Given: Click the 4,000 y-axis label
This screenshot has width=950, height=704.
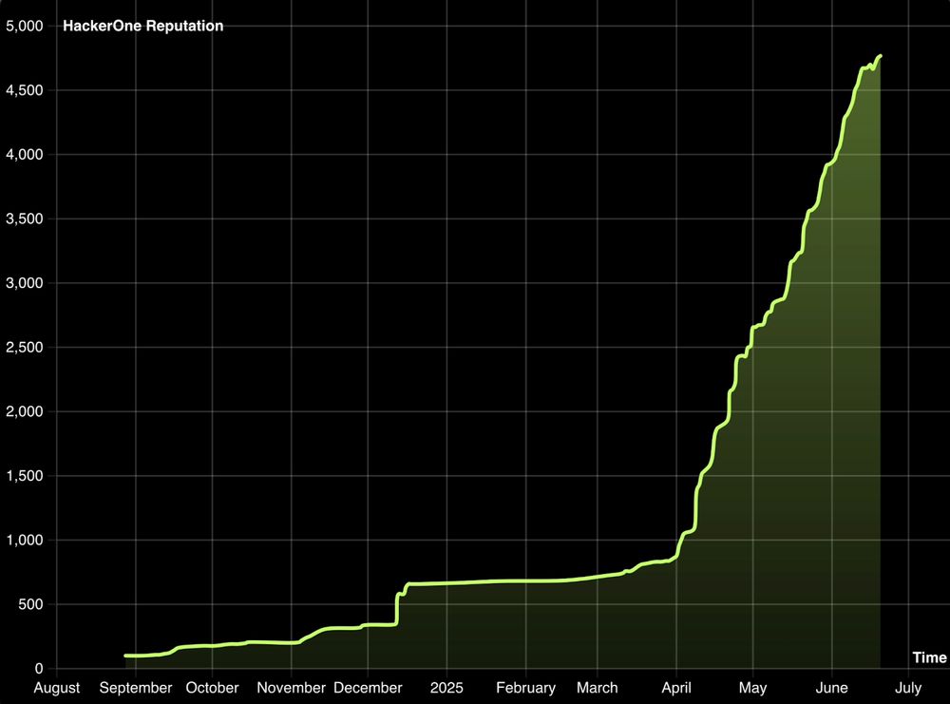Looking at the screenshot, I should click(25, 155).
